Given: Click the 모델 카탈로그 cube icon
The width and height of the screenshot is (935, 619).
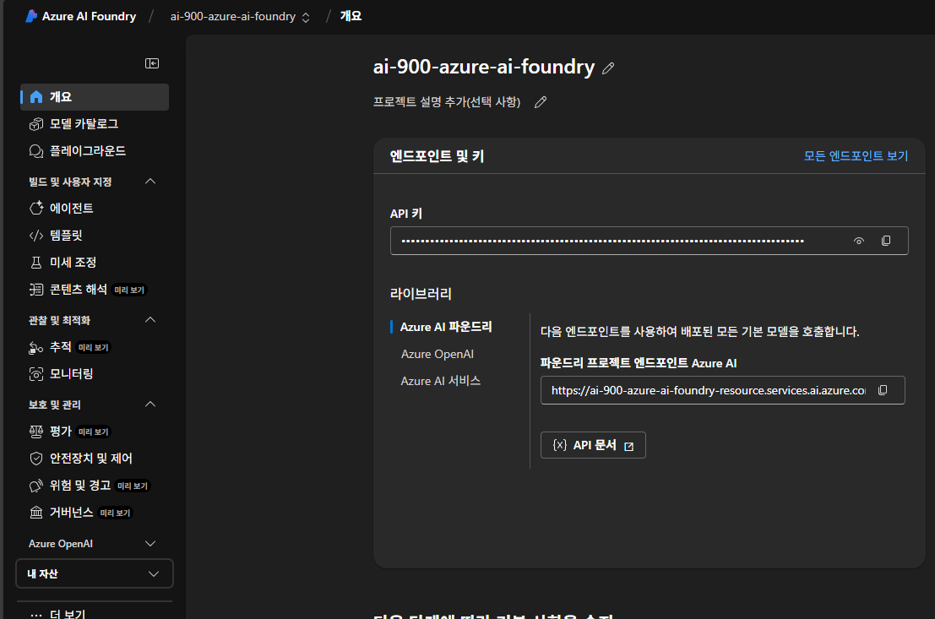Looking at the screenshot, I should tap(36, 124).
